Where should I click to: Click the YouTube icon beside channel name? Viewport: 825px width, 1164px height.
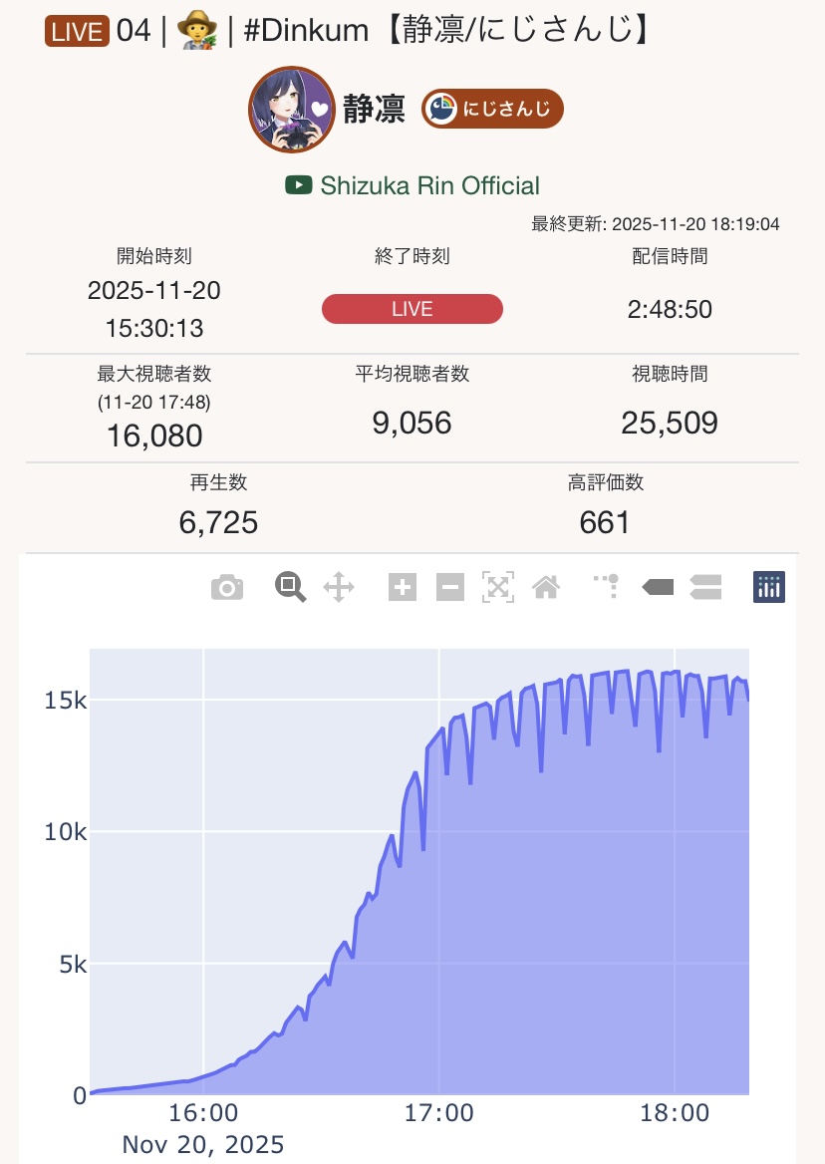coord(298,185)
